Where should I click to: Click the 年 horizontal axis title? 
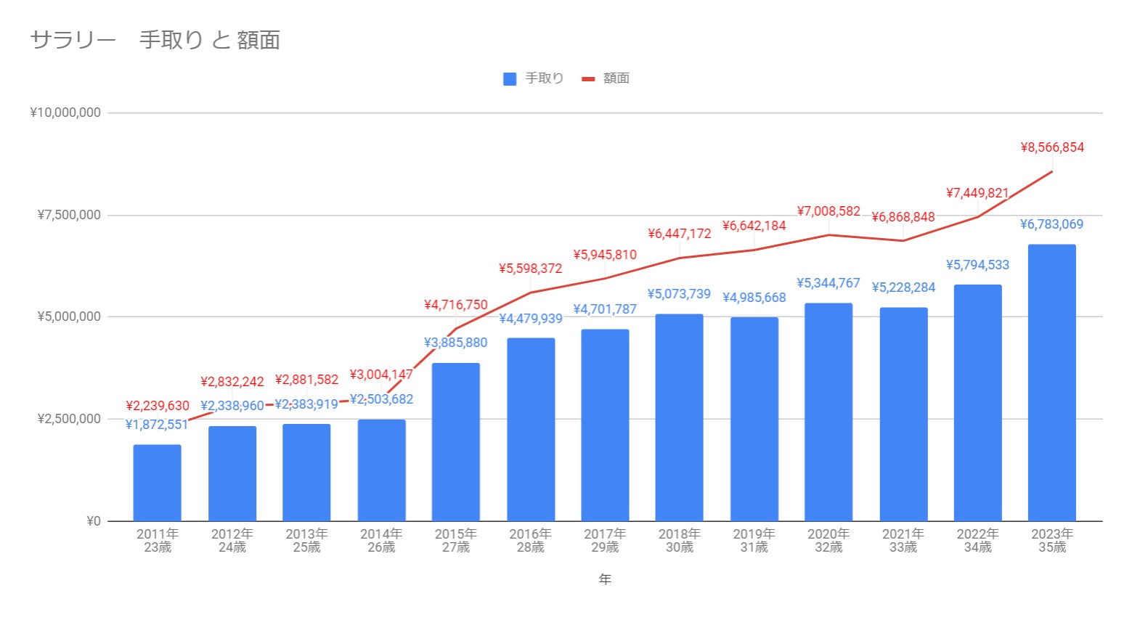(x=605, y=579)
